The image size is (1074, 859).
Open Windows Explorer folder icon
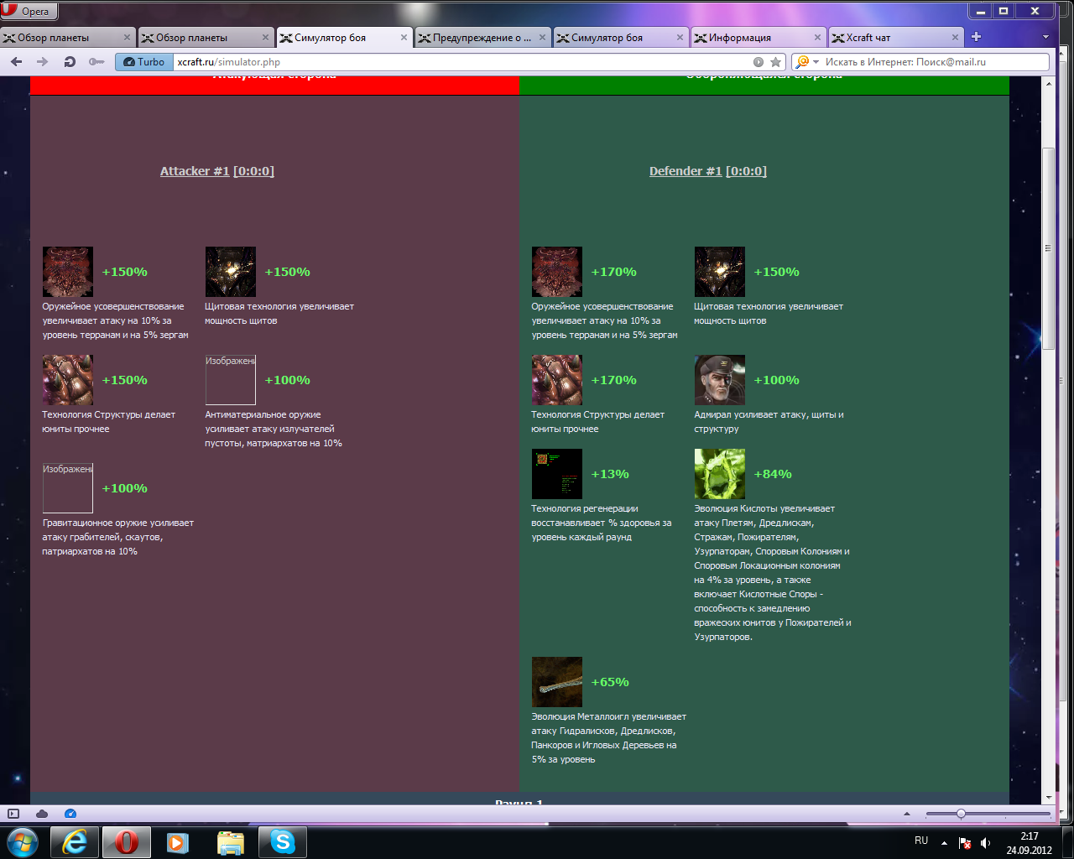230,842
